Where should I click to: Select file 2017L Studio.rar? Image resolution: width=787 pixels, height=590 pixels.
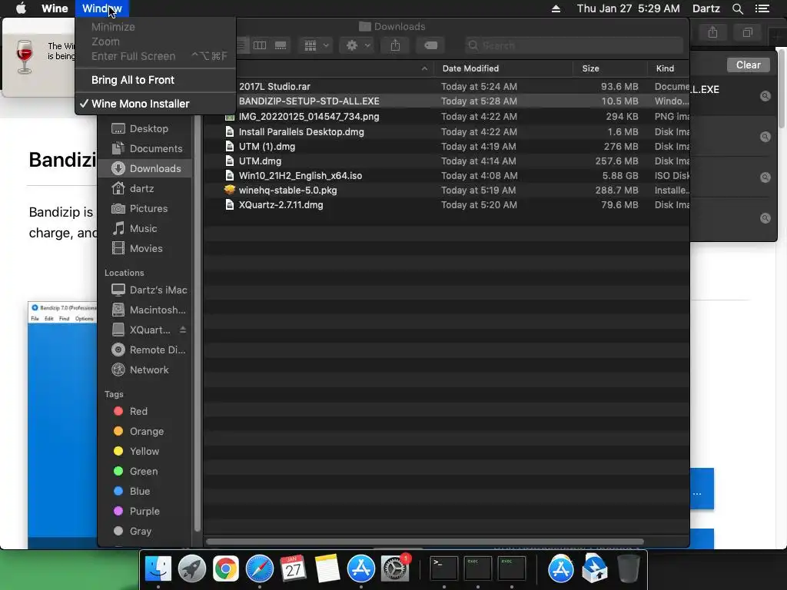(x=274, y=87)
